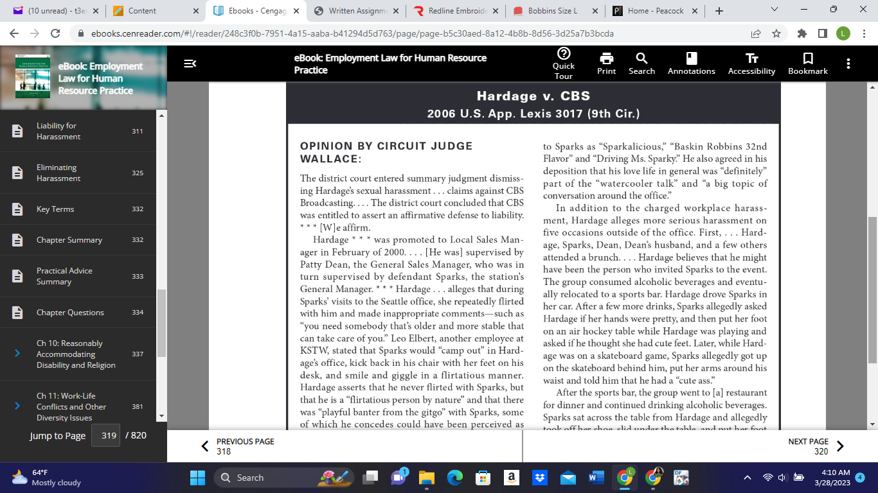
Task: Print the current eBook page
Action: coord(606,64)
